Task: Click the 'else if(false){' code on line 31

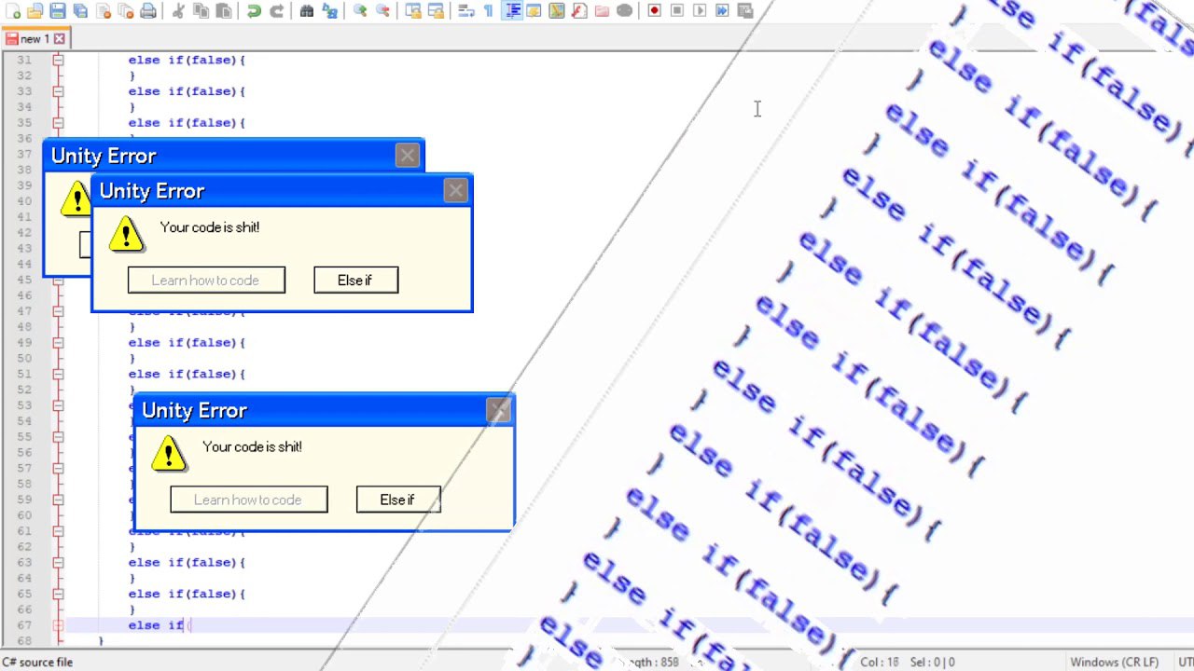Action: [x=187, y=60]
